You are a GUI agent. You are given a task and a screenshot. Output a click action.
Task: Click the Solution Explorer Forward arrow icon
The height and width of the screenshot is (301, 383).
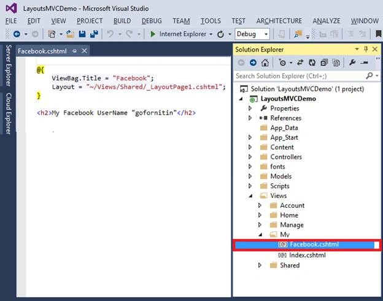[x=253, y=63]
